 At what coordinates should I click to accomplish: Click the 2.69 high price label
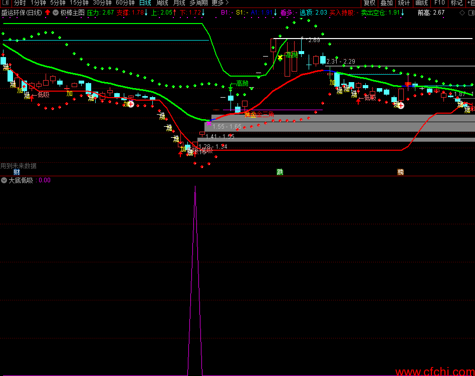pyautogui.click(x=314, y=40)
